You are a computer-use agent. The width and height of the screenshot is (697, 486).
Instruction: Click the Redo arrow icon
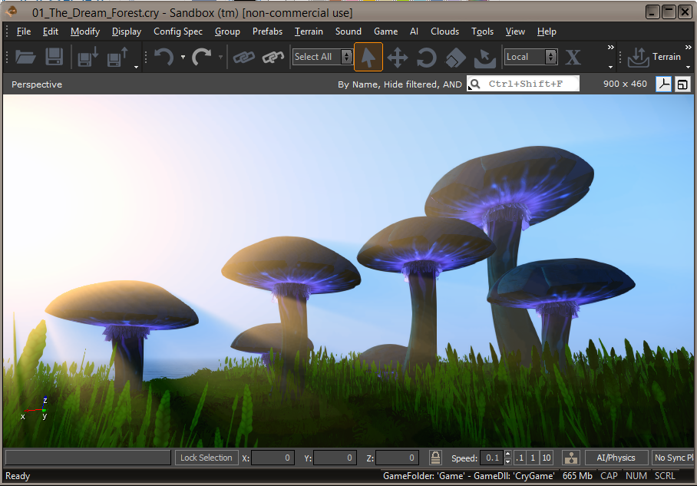coord(202,57)
